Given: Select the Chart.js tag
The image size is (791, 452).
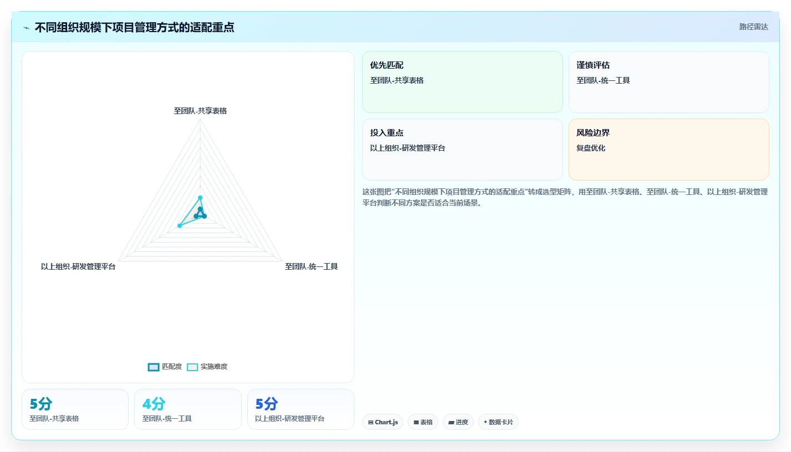Looking at the screenshot, I should coord(383,422).
